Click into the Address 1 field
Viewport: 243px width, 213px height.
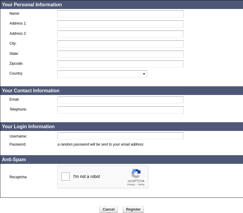(120, 24)
